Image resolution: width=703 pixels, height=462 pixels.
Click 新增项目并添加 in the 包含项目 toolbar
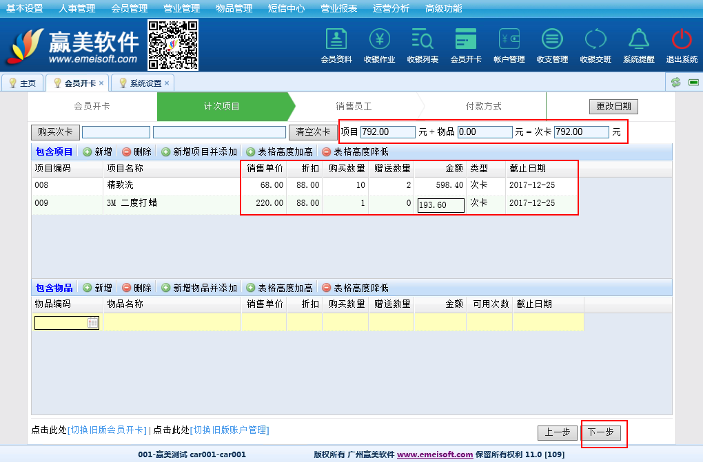(199, 151)
